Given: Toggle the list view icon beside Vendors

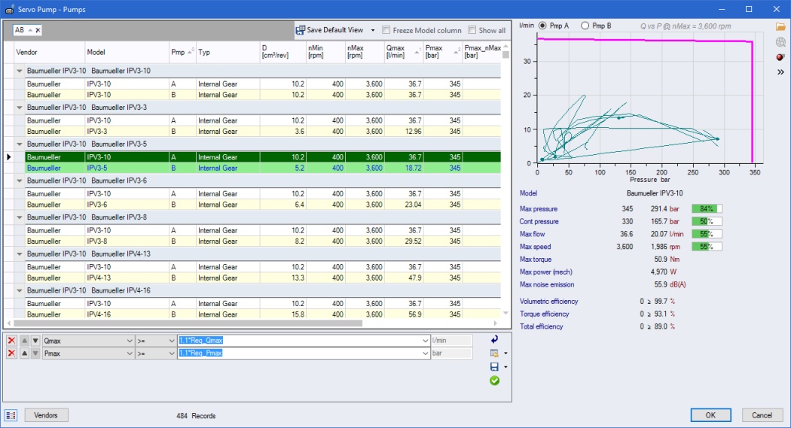Looking at the screenshot, I should click(x=11, y=415).
